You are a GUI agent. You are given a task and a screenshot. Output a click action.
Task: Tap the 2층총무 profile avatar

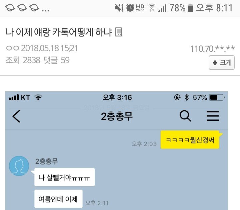click(19, 166)
